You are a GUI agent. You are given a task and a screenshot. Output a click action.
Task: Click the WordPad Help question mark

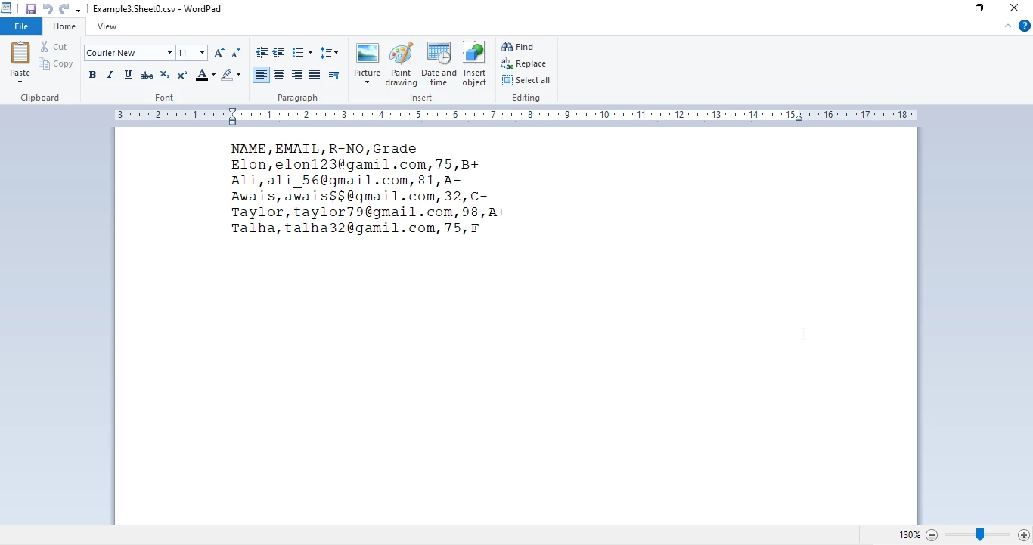[1025, 26]
